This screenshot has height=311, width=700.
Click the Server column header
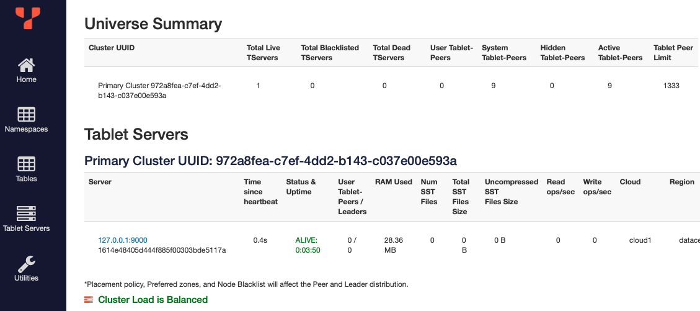[x=100, y=182]
